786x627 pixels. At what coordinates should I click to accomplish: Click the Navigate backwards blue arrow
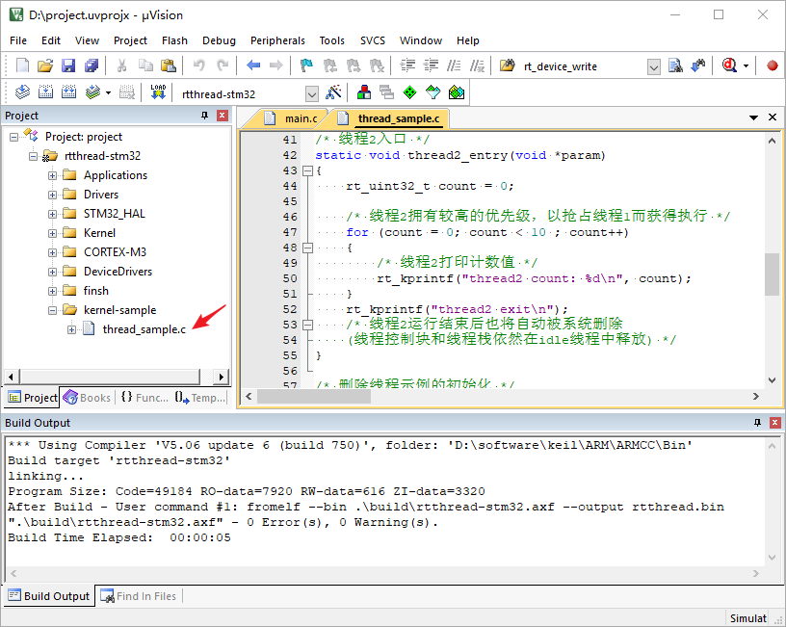[253, 65]
